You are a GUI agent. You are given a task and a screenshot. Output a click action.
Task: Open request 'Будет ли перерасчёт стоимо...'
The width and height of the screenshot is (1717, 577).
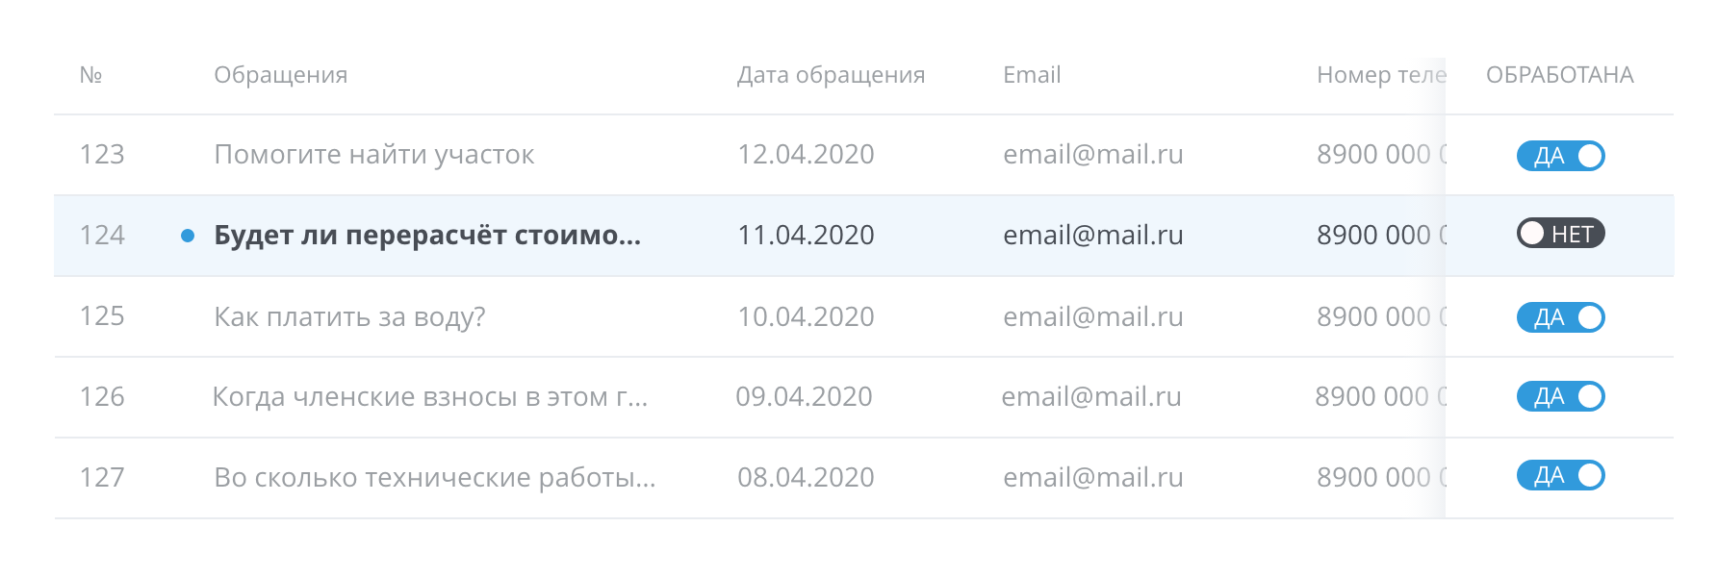point(426,236)
